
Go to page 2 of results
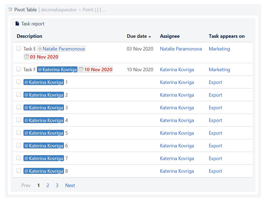coord(48,185)
